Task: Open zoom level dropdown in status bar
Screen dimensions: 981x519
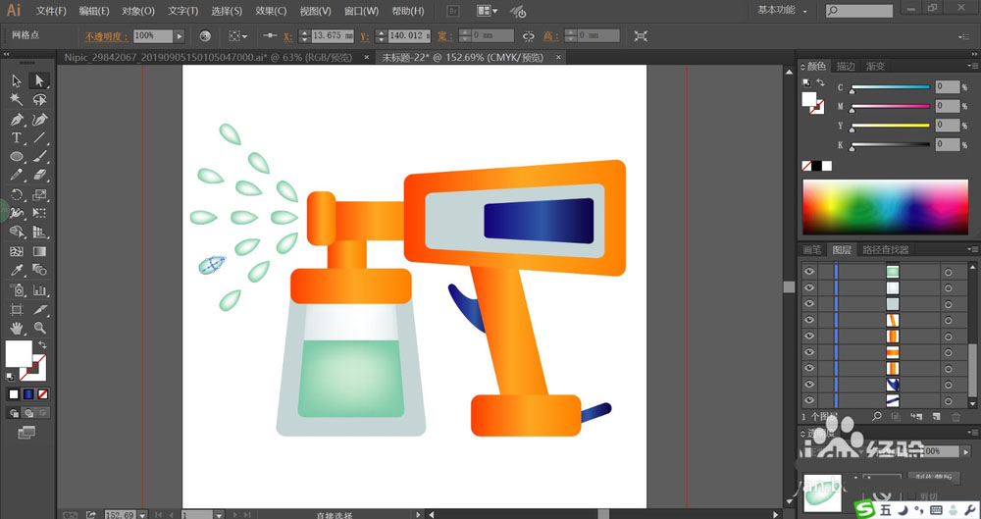Action: coord(142,515)
